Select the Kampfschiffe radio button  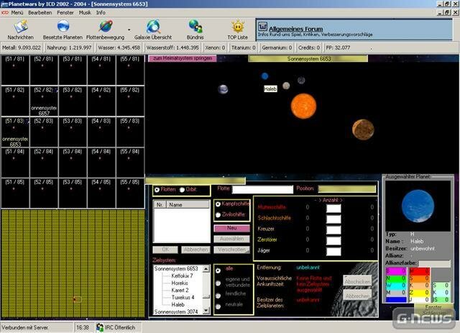218,204
